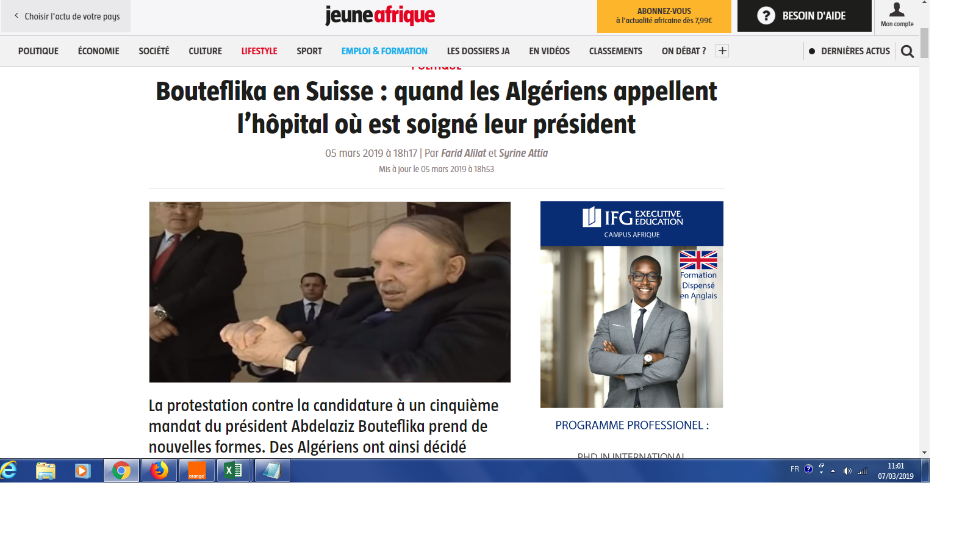The image size is (976, 549).
Task: Open the search magnifier icon
Action: (x=907, y=51)
